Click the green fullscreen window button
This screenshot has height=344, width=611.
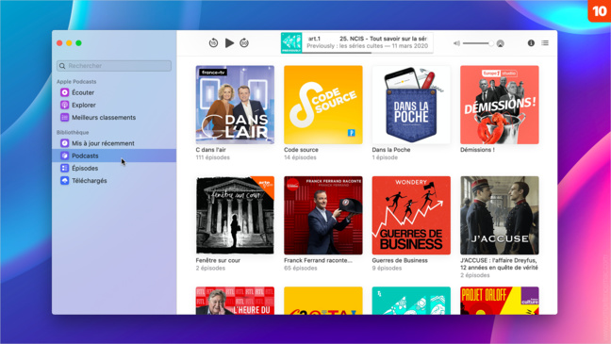click(x=78, y=42)
